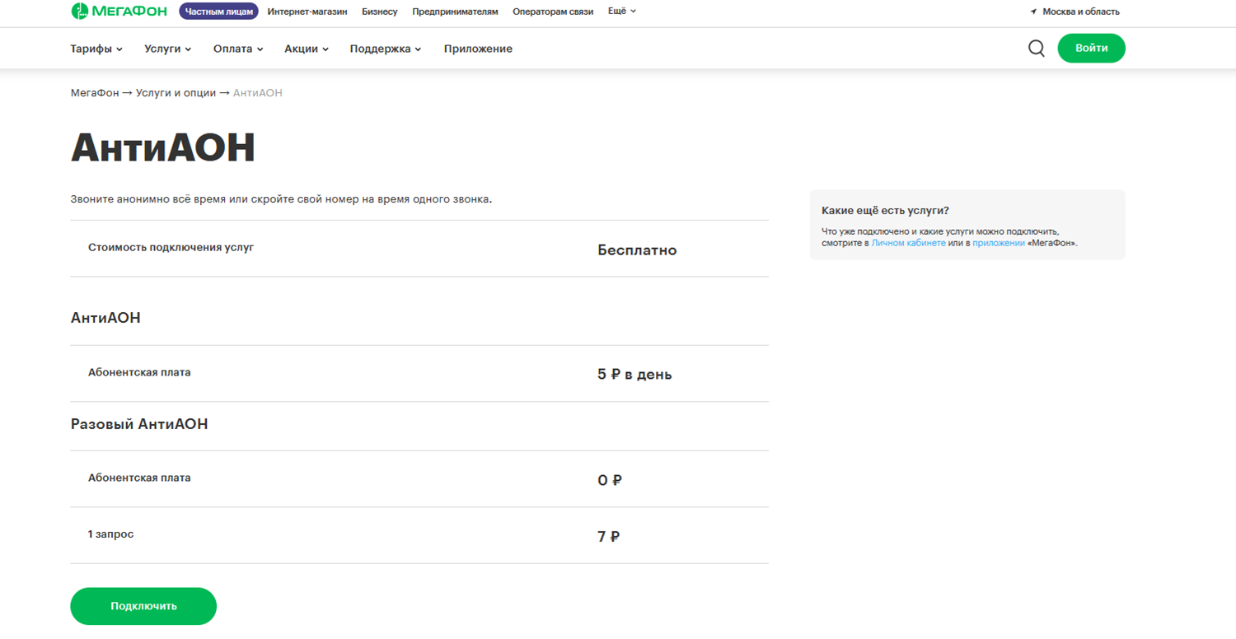Change region Москва и область
The height and width of the screenshot is (639, 1236).
tap(1081, 12)
